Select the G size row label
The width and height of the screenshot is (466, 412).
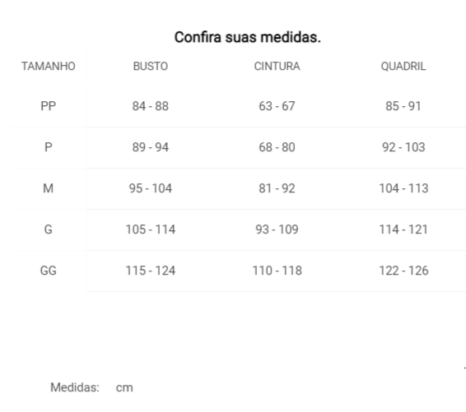(48, 229)
